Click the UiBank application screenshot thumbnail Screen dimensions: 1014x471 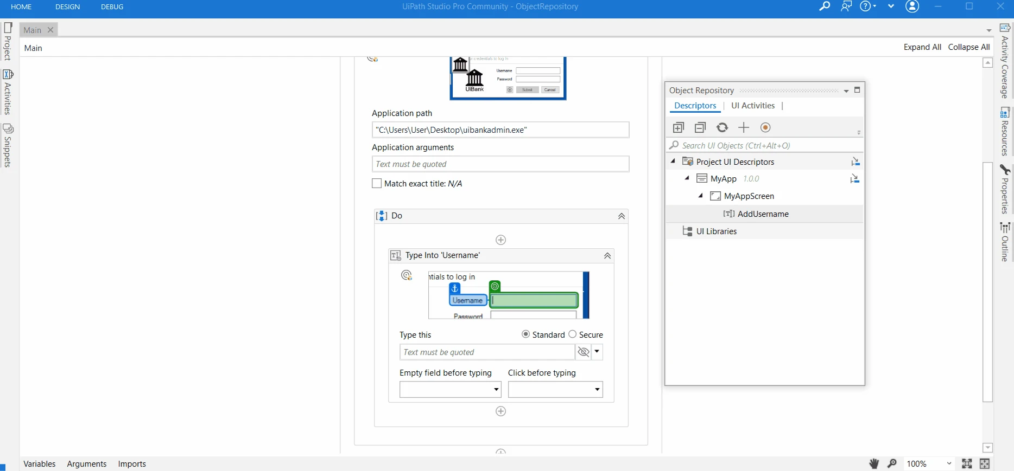pos(508,79)
